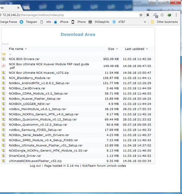Viewport: 182px width, 194px height.
Task: Download NCKDongle_NCKPro_Generic_MTK_Module_v1.50.rar
Action: [x=48, y=151]
